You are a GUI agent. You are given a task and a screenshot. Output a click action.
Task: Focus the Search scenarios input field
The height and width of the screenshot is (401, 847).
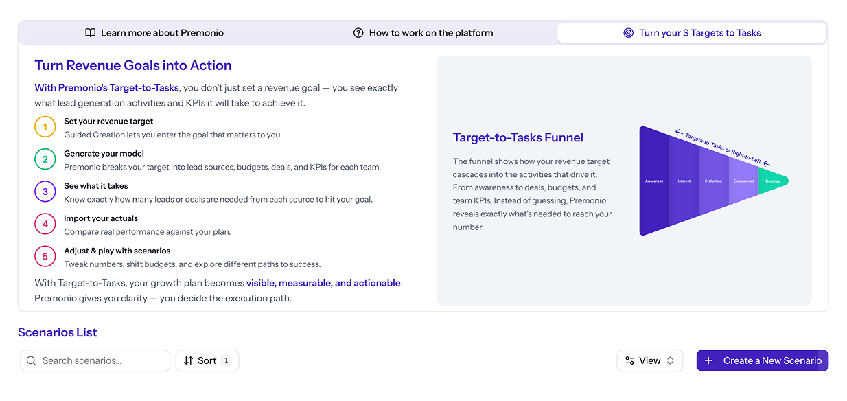click(103, 360)
